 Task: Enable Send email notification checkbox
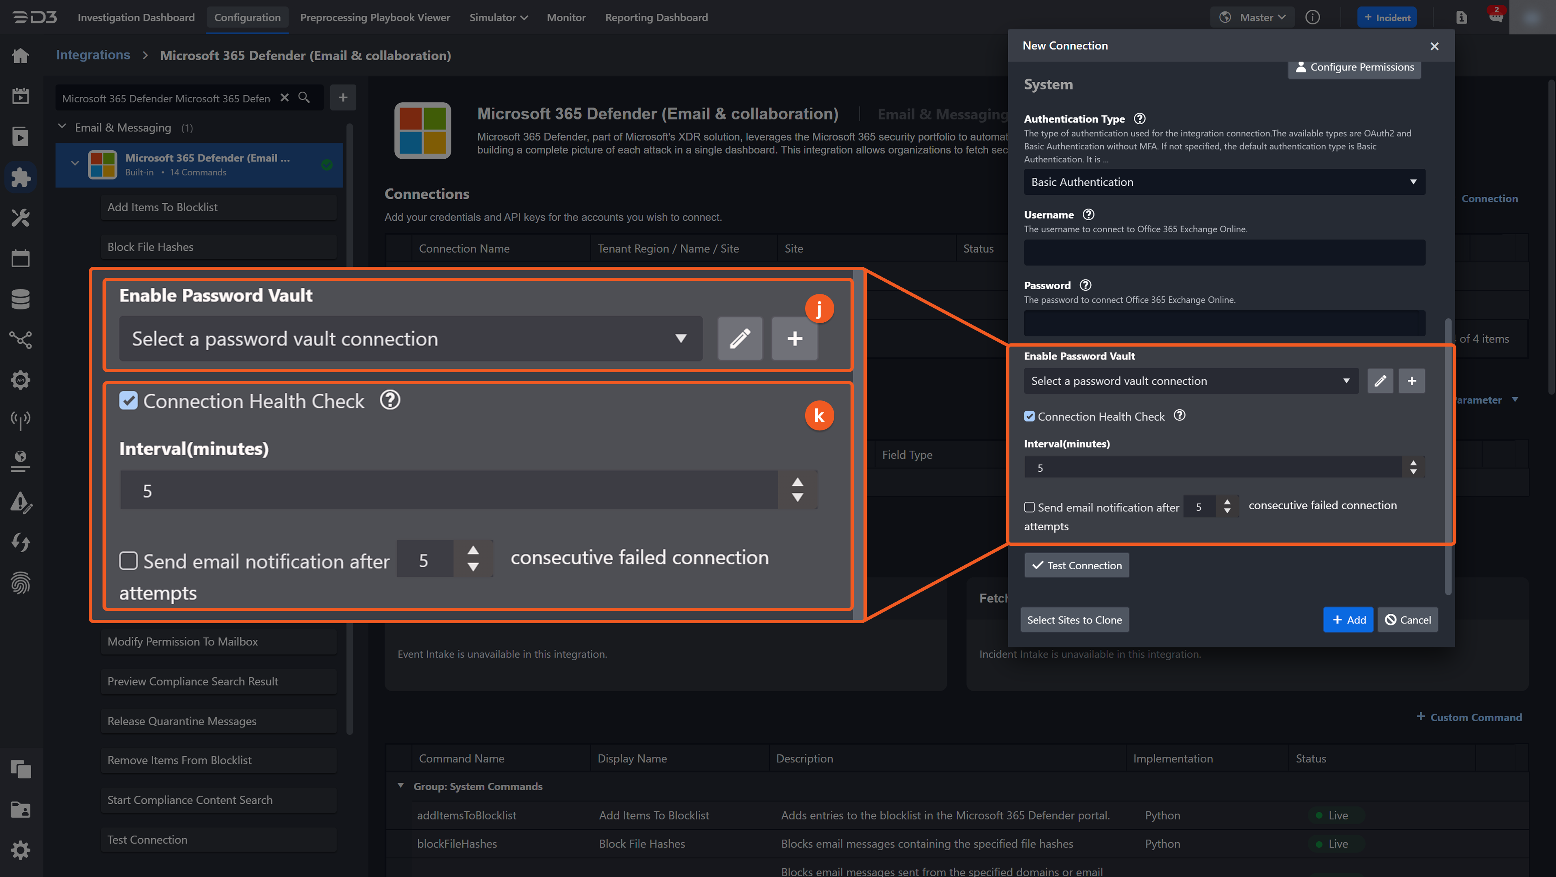click(1029, 508)
